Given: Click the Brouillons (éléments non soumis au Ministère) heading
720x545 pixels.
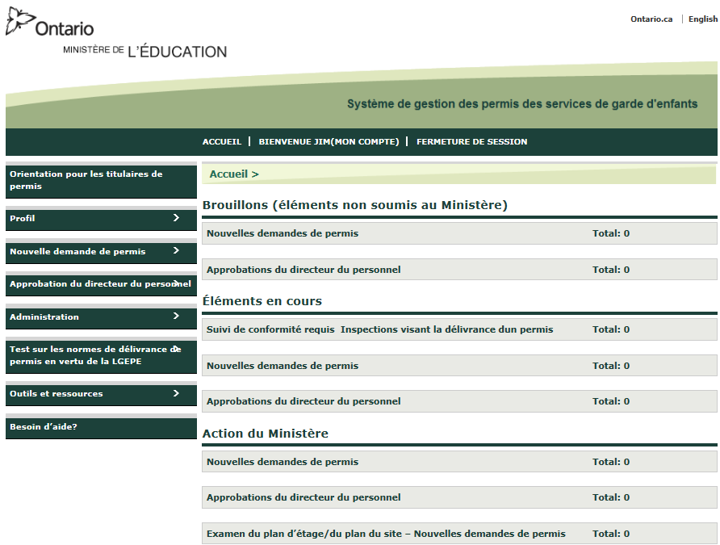Looking at the screenshot, I should (x=355, y=205).
